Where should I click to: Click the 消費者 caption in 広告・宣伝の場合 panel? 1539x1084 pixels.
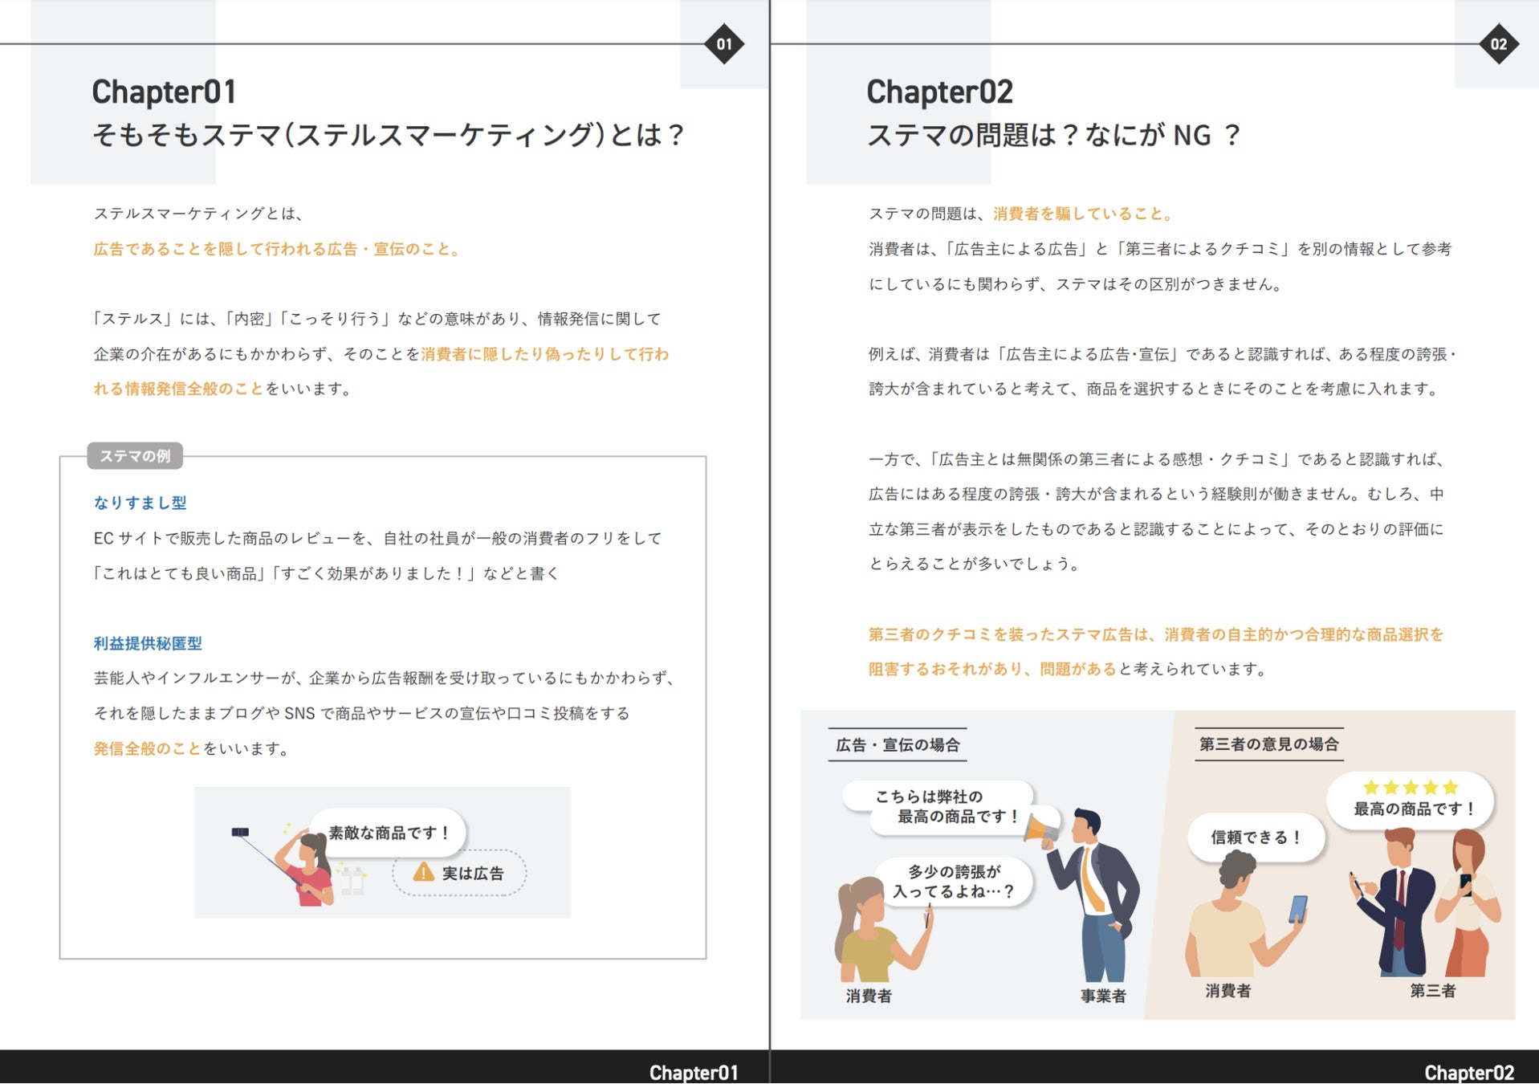[869, 996]
